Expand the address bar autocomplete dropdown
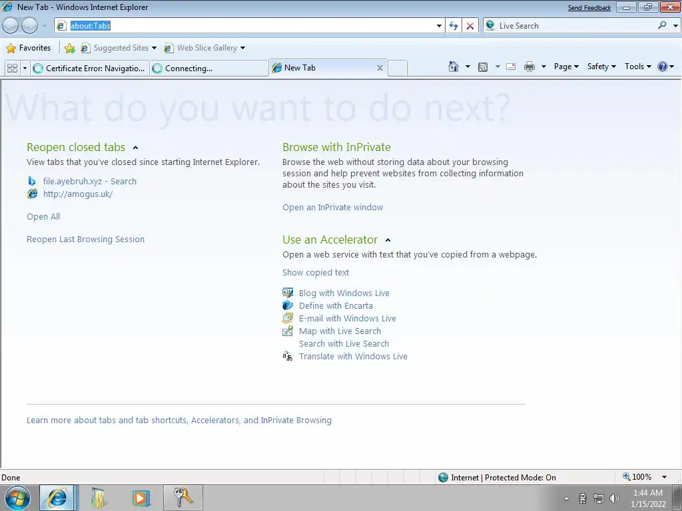682x511 pixels. coord(439,26)
